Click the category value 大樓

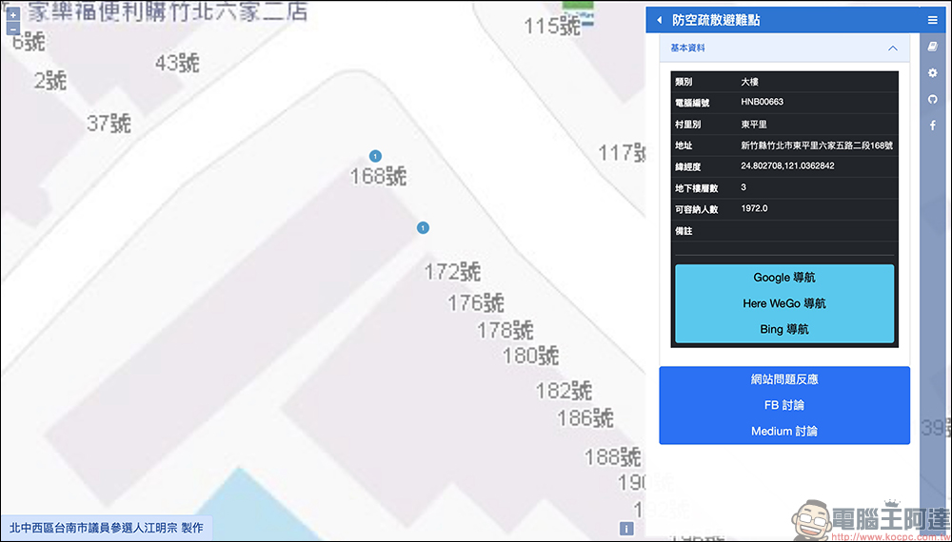750,82
